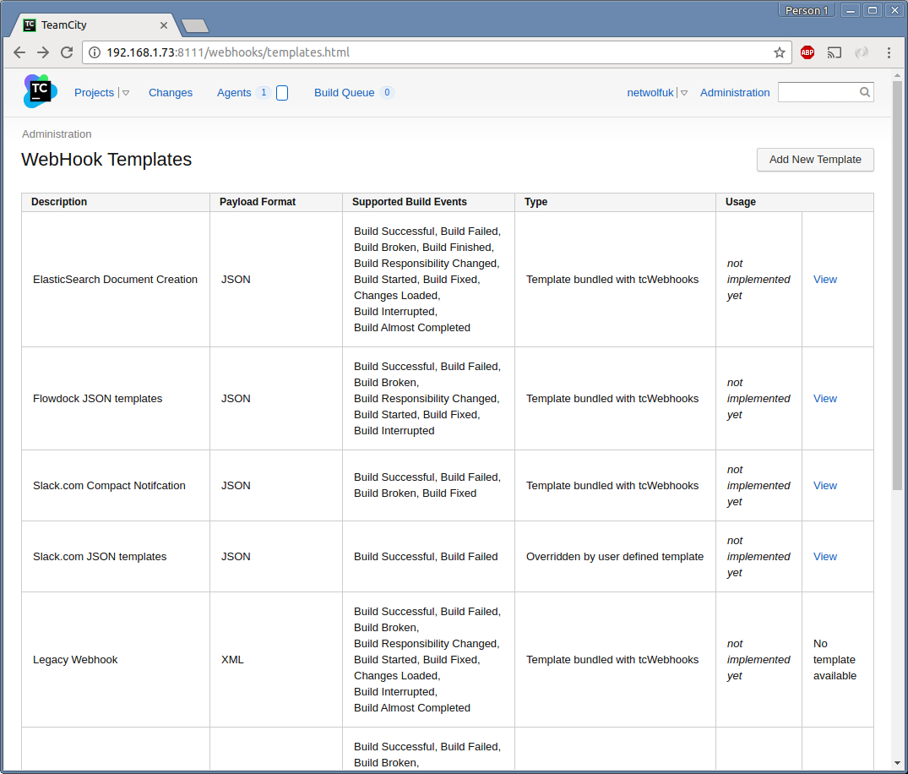View the ElasticSearch Document Creation template
The width and height of the screenshot is (908, 774).
click(x=824, y=279)
